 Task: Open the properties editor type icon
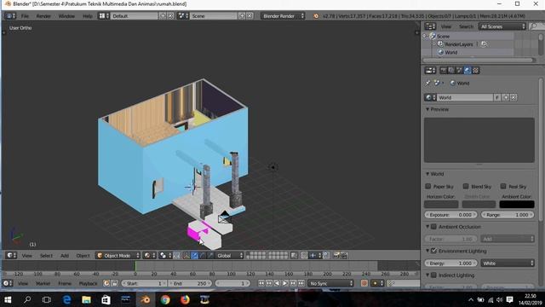point(430,71)
